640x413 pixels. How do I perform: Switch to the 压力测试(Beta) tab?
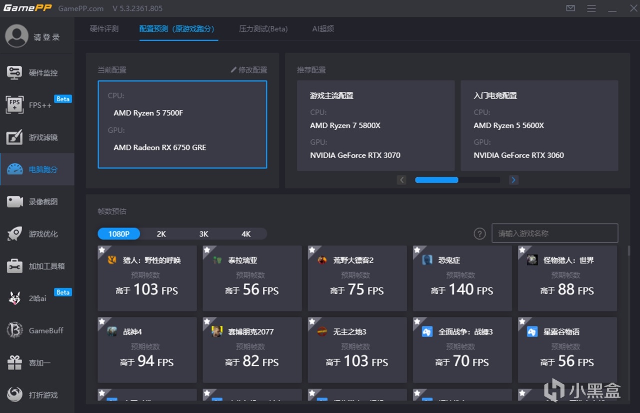(x=263, y=29)
